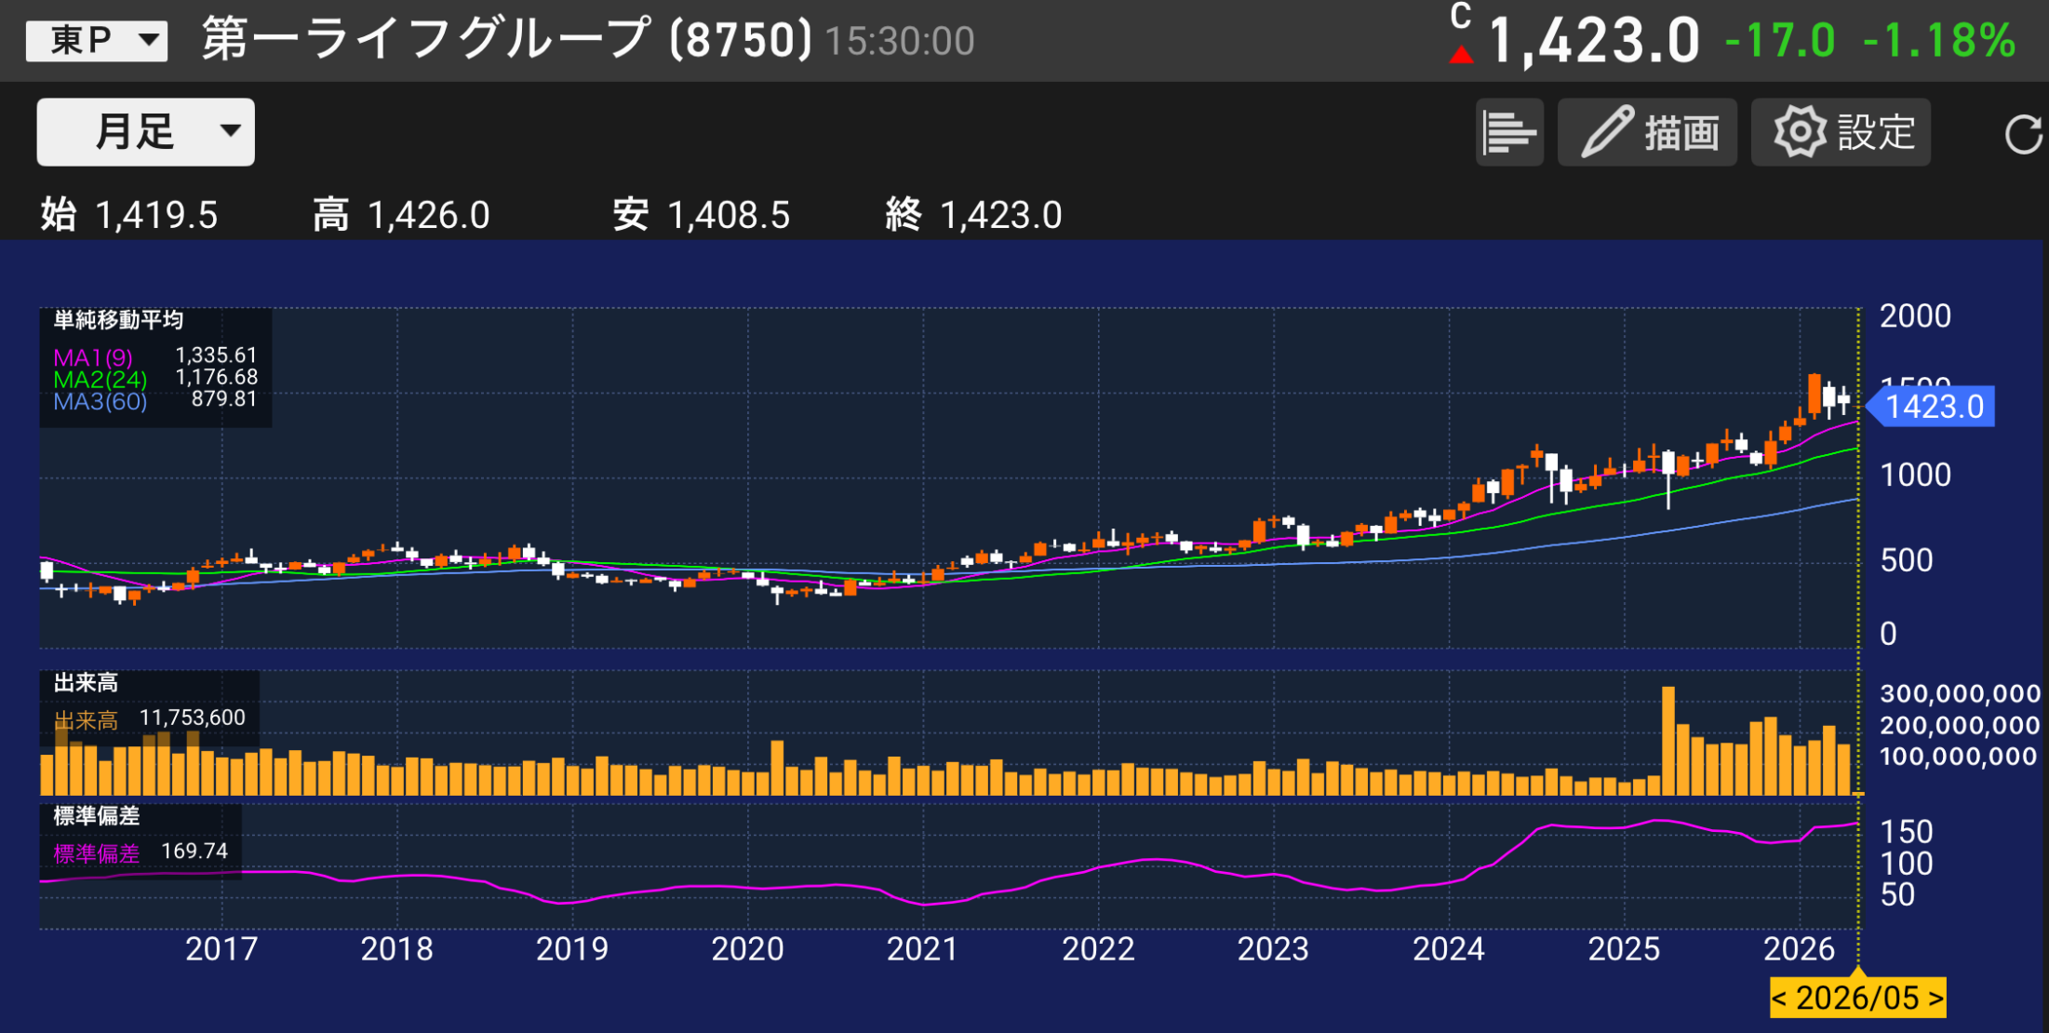
Task: Click the MA1 value 1,335.61
Action: click(216, 355)
